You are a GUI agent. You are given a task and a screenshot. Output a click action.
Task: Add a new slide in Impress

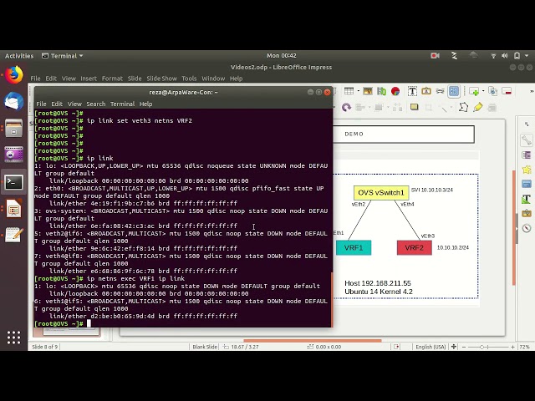click(474, 91)
